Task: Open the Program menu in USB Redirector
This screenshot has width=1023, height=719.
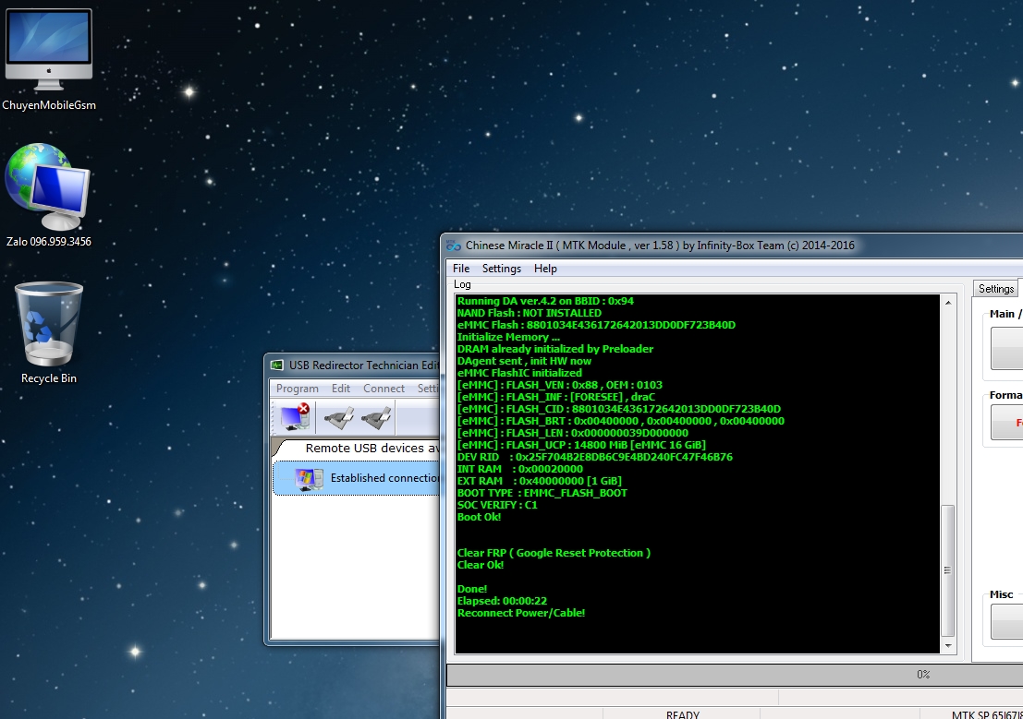Action: pos(298,389)
